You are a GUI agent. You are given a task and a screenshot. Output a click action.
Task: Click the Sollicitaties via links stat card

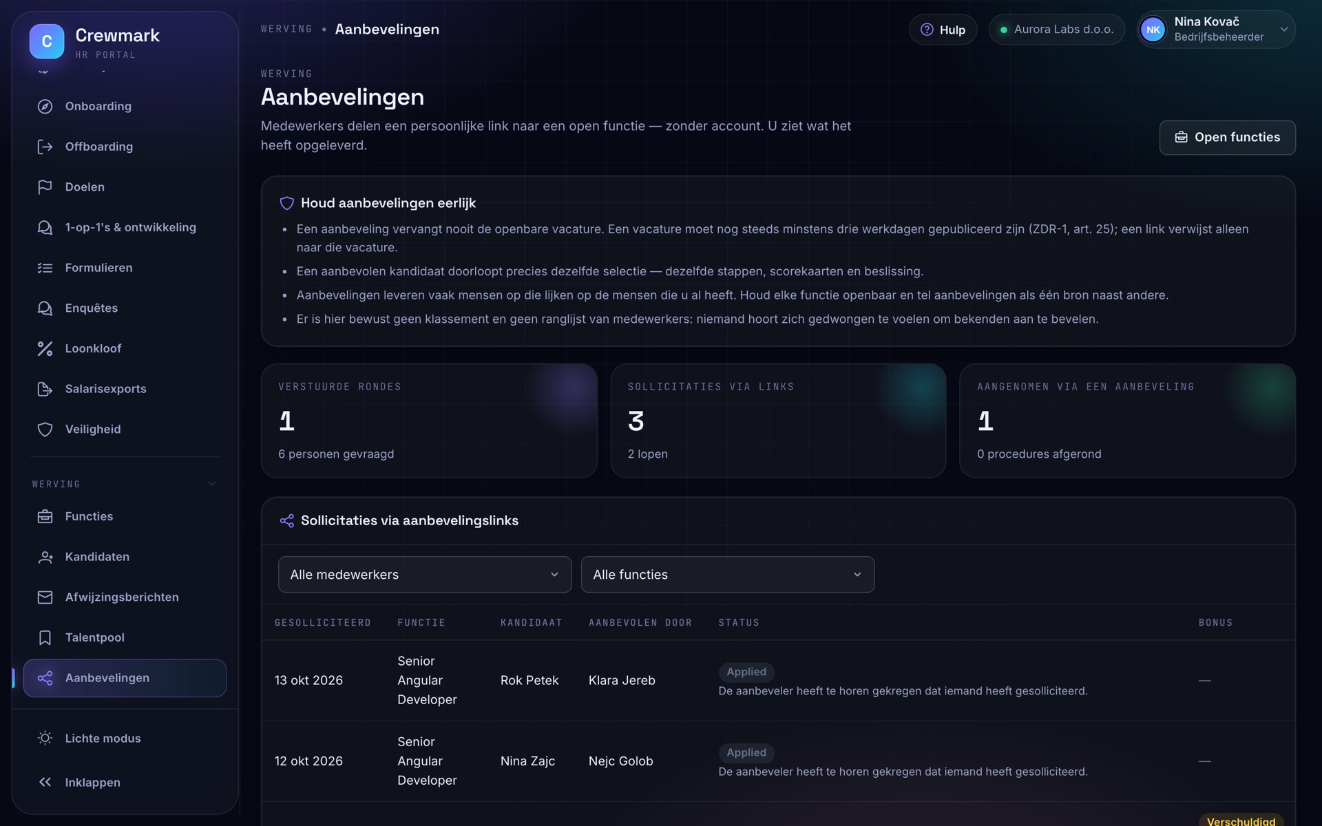tap(778, 421)
